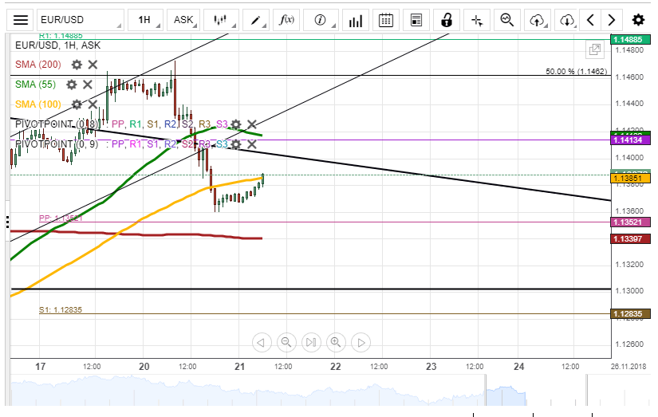Screen dimensions: 658x417
Task: Click the 22 date axis label
Action: pyautogui.click(x=335, y=367)
